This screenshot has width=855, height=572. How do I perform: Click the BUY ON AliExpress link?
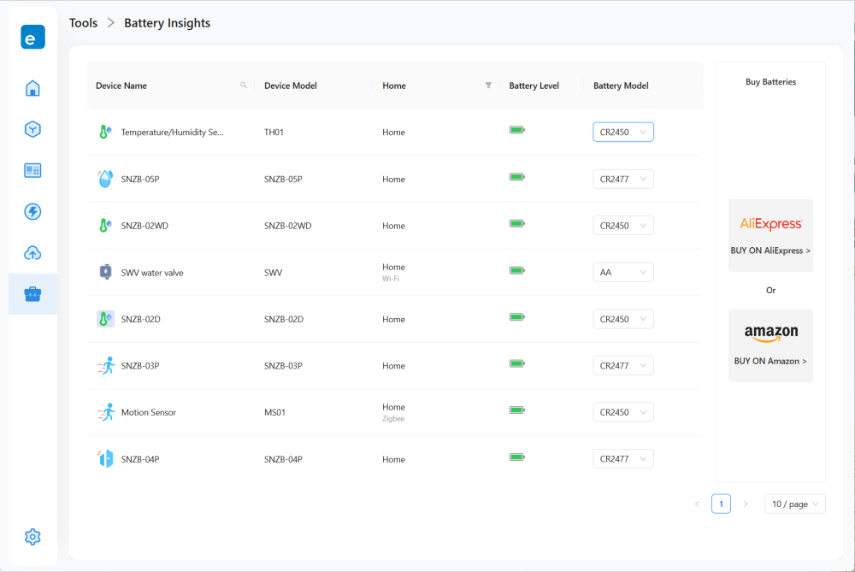770,251
